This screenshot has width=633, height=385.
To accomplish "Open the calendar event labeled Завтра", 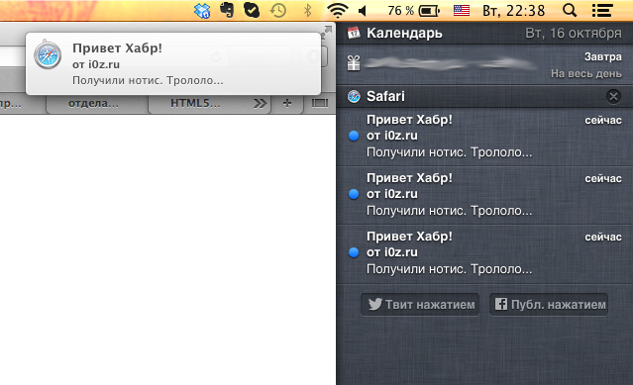I will [484, 64].
